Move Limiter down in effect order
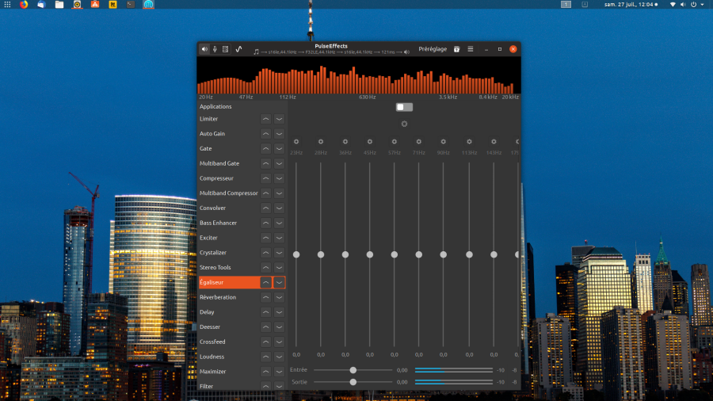713x401 pixels. tap(279, 119)
